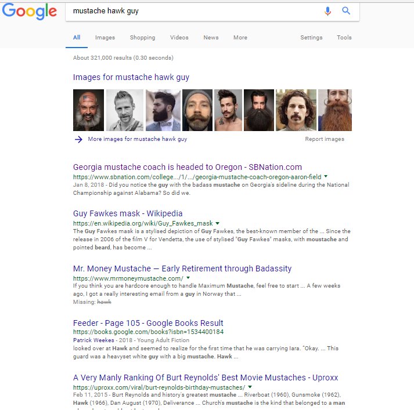Show search Tools options
The width and height of the screenshot is (414, 410).
(344, 38)
